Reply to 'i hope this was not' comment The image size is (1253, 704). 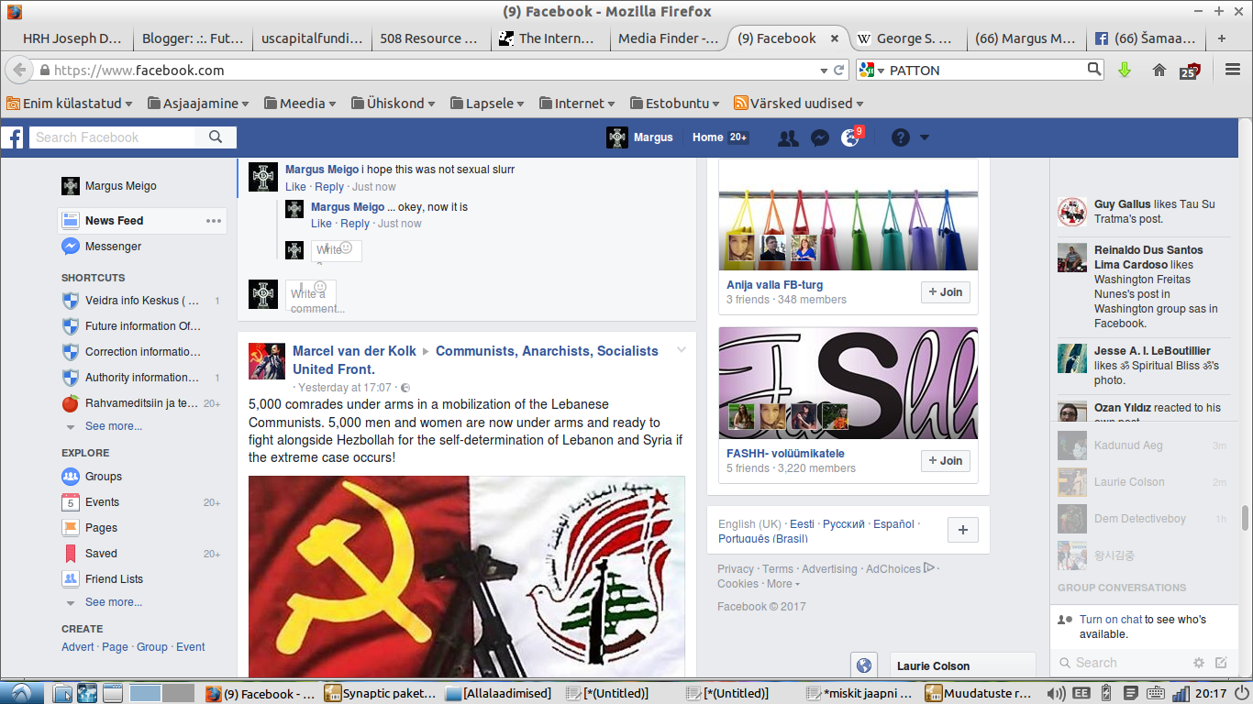[x=329, y=187]
